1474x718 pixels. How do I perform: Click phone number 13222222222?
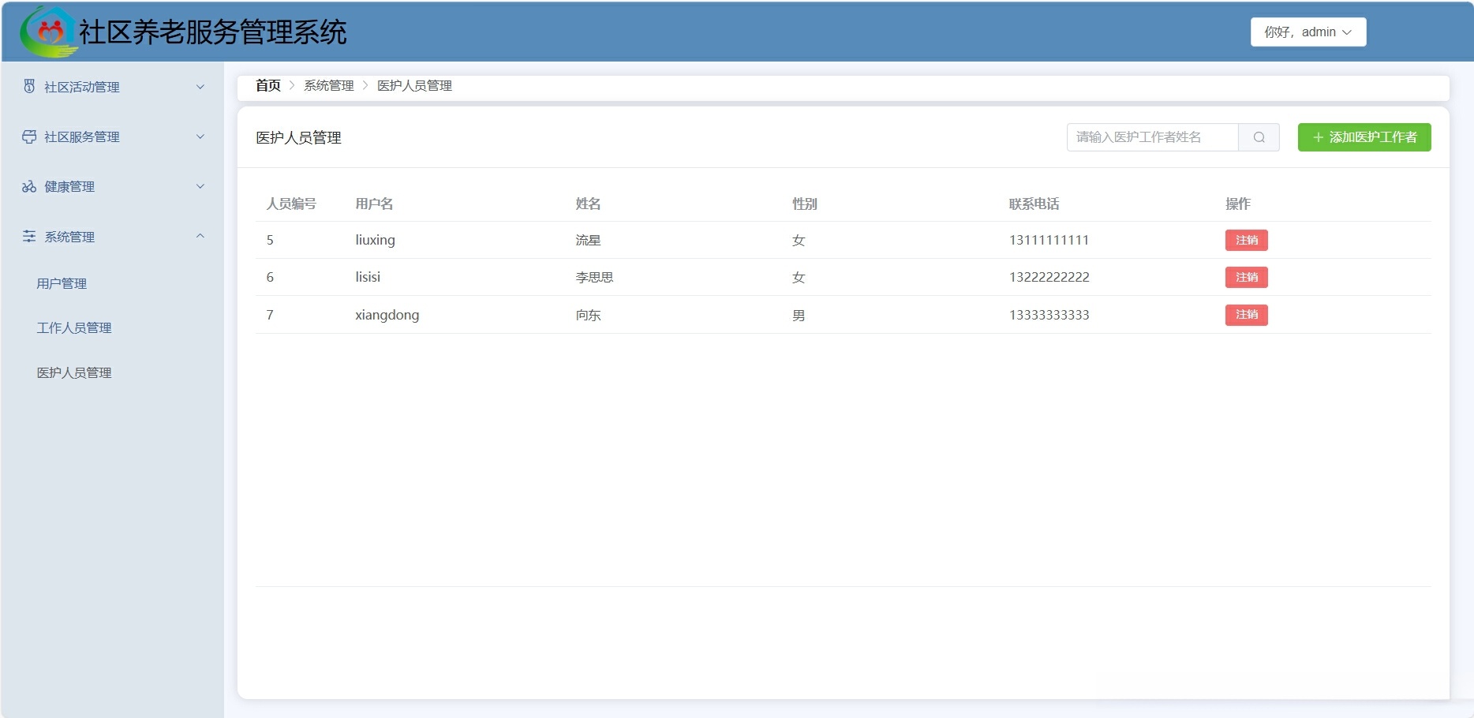tap(1049, 277)
